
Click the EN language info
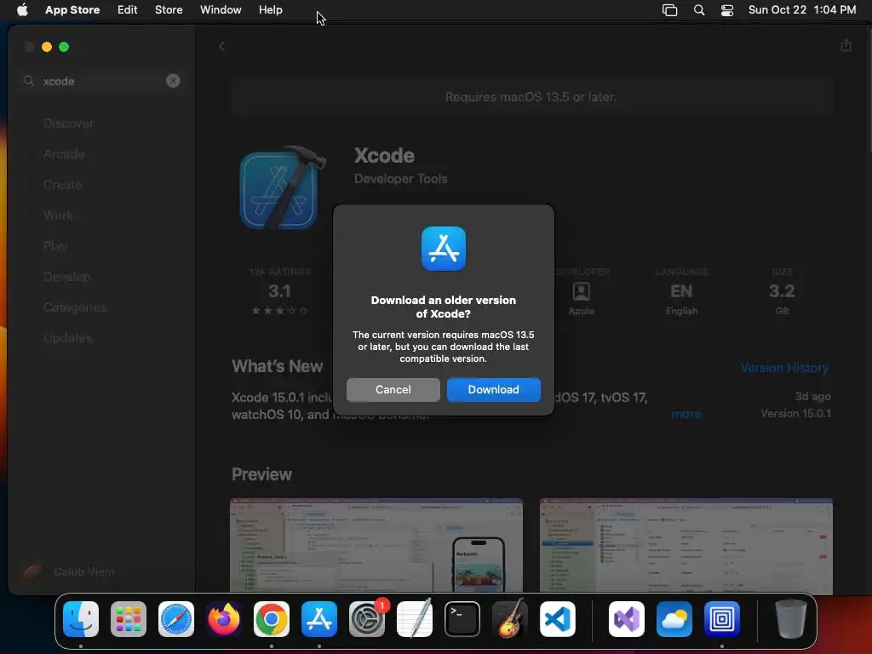click(681, 291)
